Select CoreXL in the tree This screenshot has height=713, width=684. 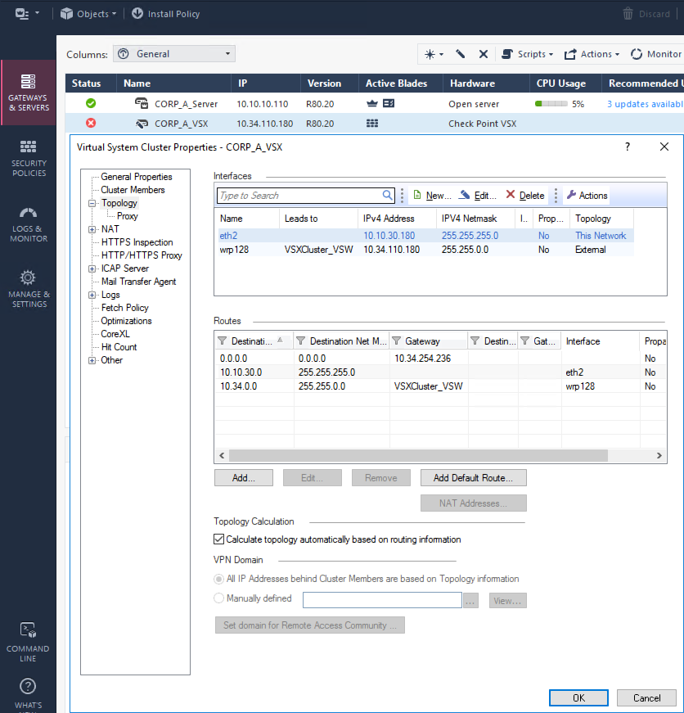(115, 334)
